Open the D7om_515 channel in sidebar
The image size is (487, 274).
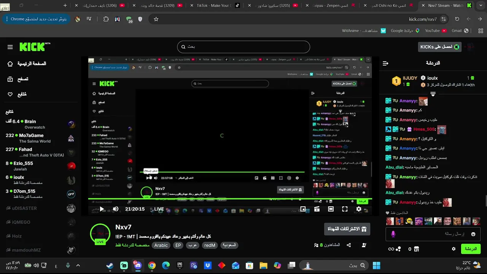coord(40,194)
